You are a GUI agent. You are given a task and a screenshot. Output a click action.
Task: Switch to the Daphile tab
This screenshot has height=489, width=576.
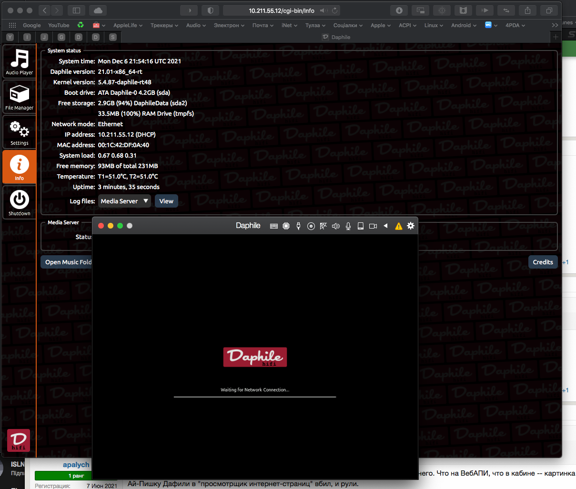pyautogui.click(x=336, y=37)
